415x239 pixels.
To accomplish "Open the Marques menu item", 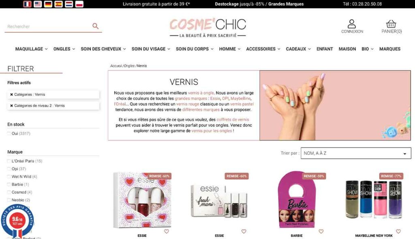I will (389, 49).
